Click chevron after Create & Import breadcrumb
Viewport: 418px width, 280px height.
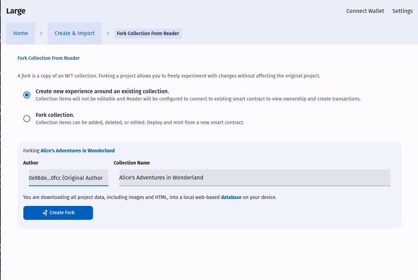(x=108, y=33)
